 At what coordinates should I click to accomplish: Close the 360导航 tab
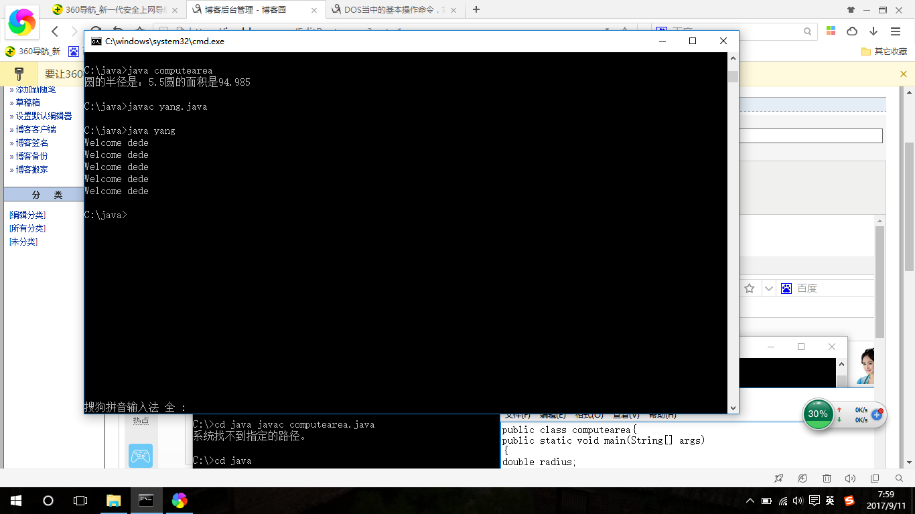(x=175, y=10)
